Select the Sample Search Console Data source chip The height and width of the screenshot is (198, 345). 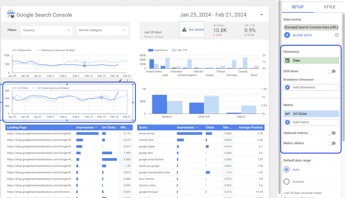311,27
